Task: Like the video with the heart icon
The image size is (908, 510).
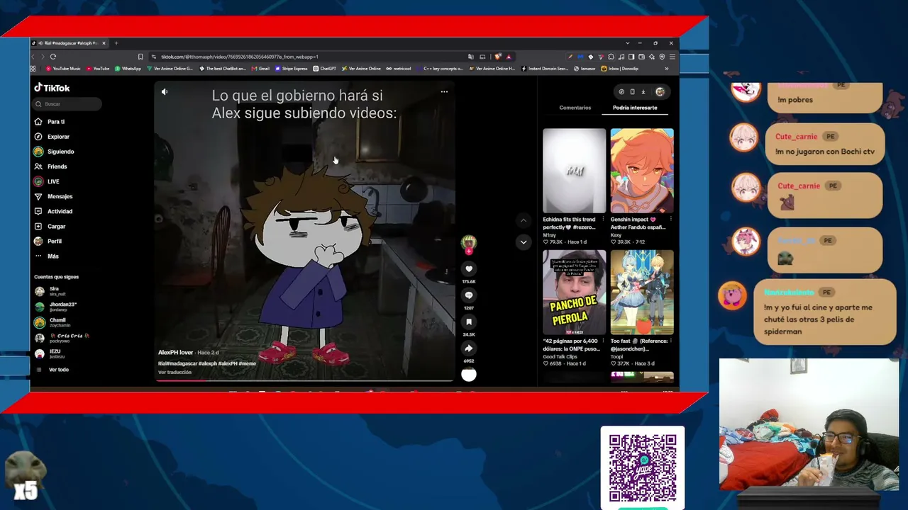Action: [x=469, y=268]
